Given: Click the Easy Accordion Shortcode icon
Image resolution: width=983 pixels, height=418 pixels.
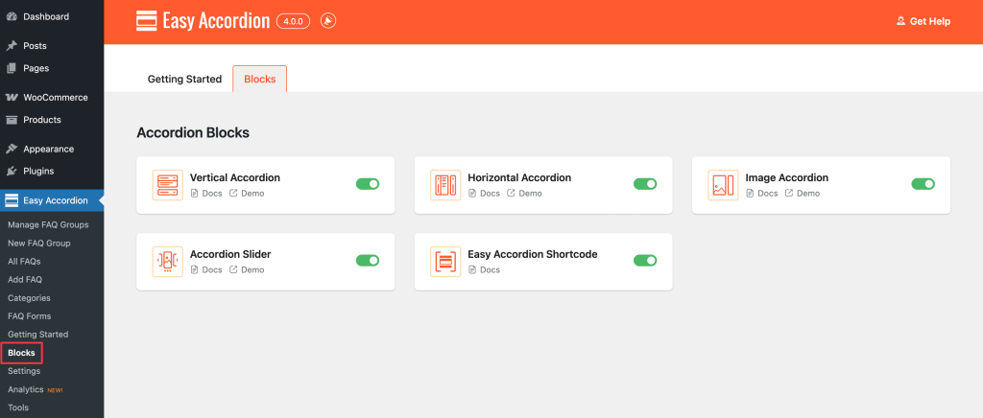Looking at the screenshot, I should coord(445,262).
